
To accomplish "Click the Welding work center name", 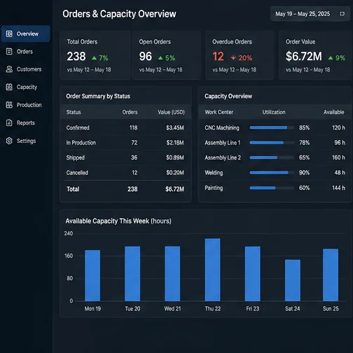I will point(214,173).
